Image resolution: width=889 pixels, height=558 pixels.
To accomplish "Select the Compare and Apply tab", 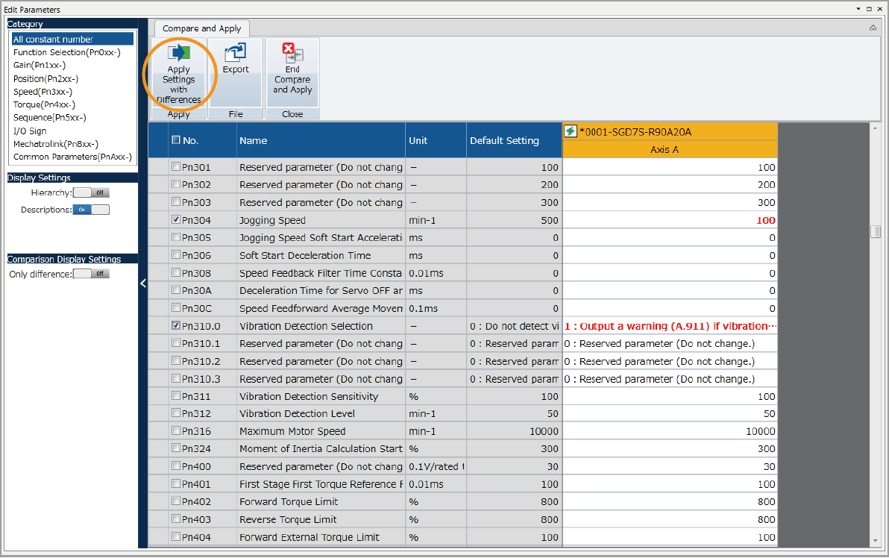I will (x=201, y=28).
